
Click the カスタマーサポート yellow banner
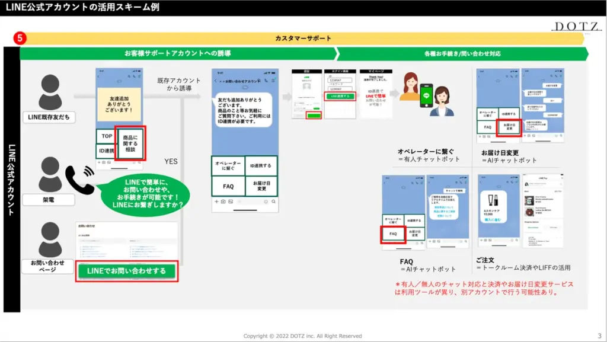[x=303, y=39]
